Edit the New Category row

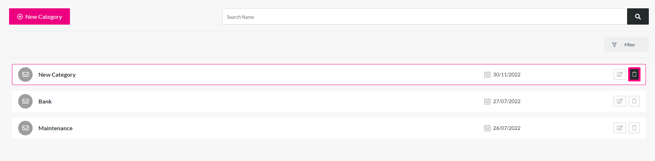pyautogui.click(x=620, y=75)
